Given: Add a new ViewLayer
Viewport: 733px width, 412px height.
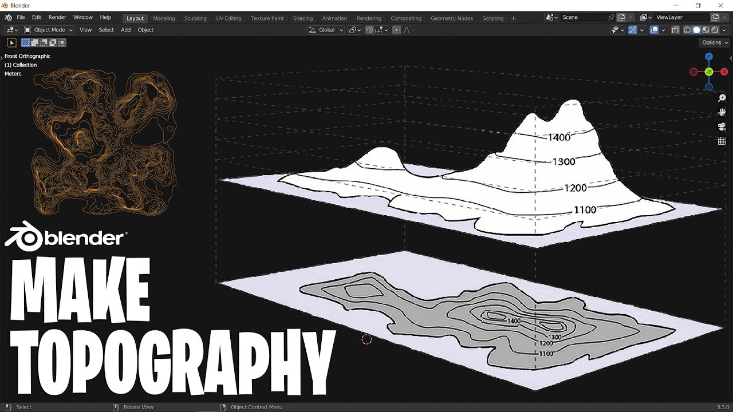Looking at the screenshot, I should [x=715, y=18].
